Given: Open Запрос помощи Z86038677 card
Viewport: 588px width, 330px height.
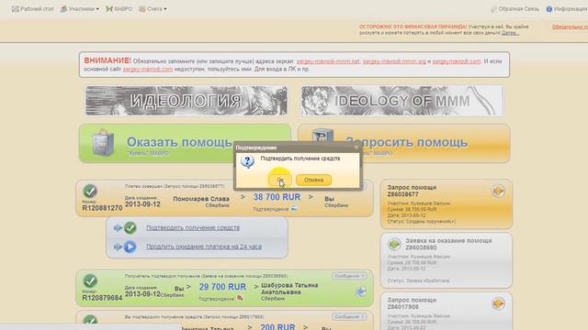Looking at the screenshot, I should 447,203.
